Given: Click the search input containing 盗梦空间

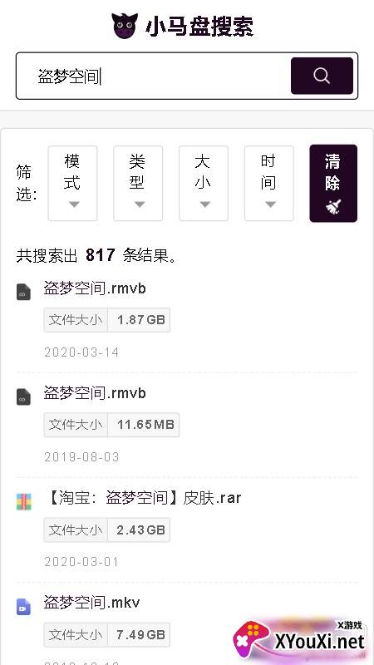Looking at the screenshot, I should [154, 76].
